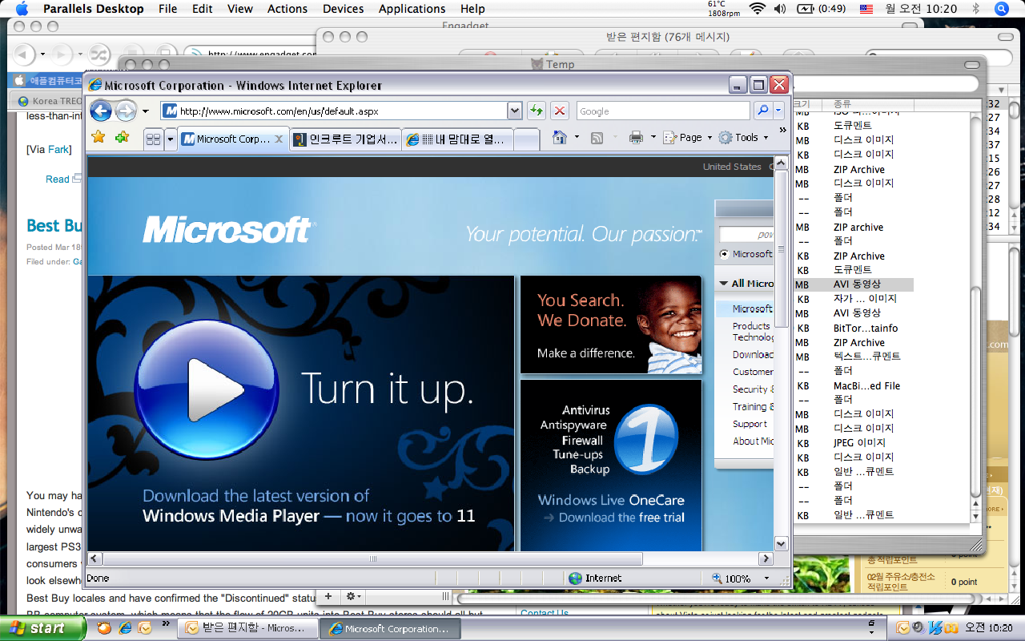Open the Applications menu in the menu bar
The width and height of the screenshot is (1025, 641).
point(412,9)
